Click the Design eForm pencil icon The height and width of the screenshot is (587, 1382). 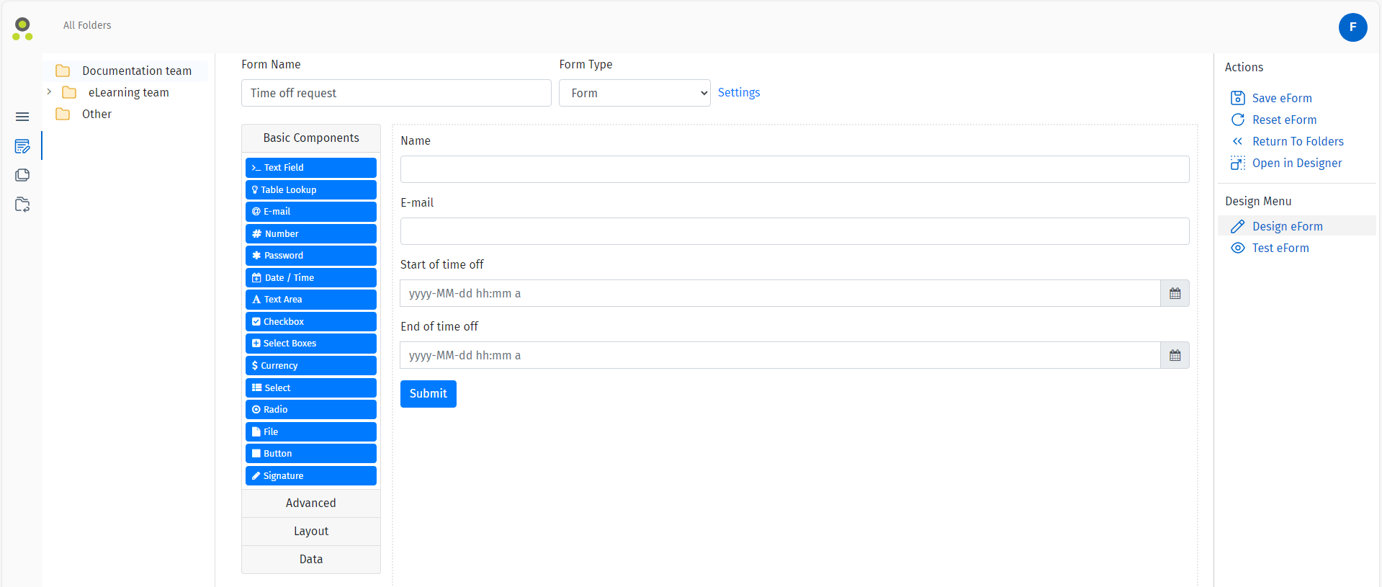click(1237, 226)
